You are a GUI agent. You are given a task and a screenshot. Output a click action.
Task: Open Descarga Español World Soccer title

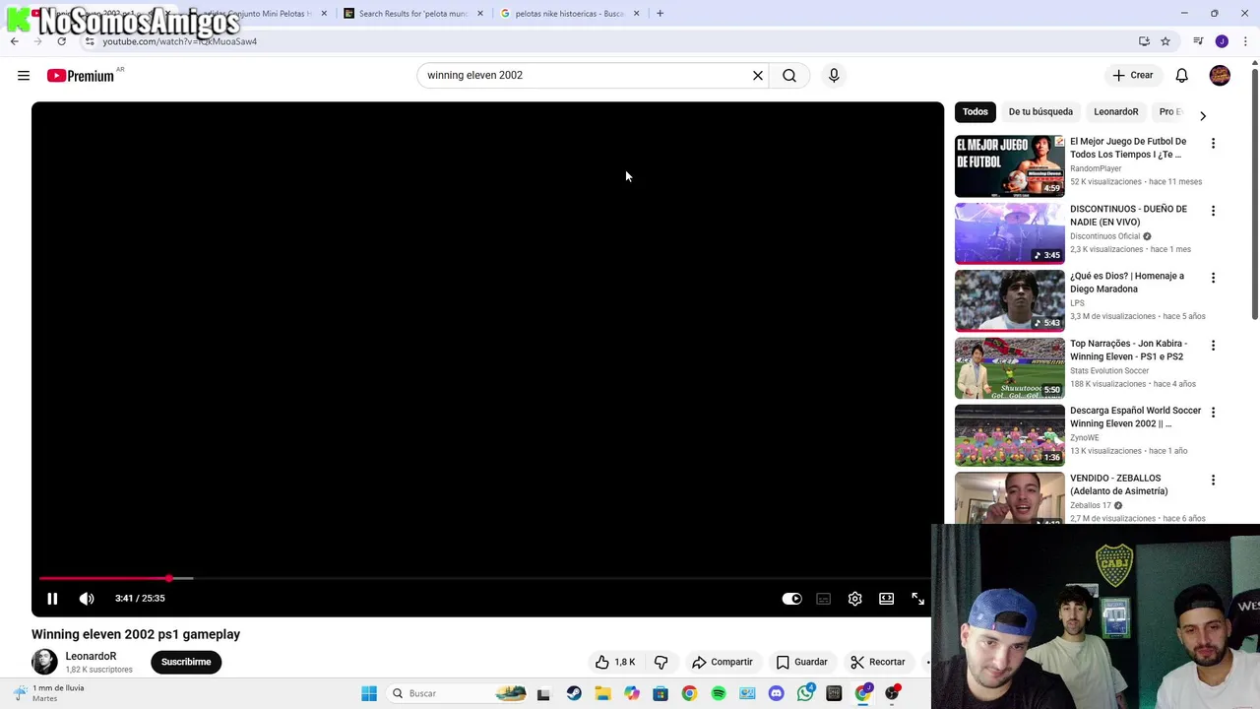1135,417
